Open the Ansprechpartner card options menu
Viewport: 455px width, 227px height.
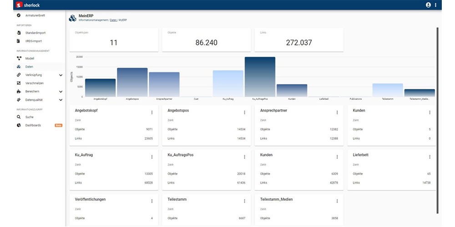click(x=337, y=112)
